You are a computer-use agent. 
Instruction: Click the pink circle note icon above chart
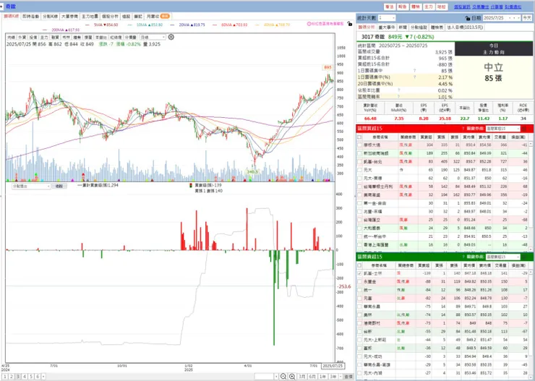pyautogui.click(x=309, y=24)
